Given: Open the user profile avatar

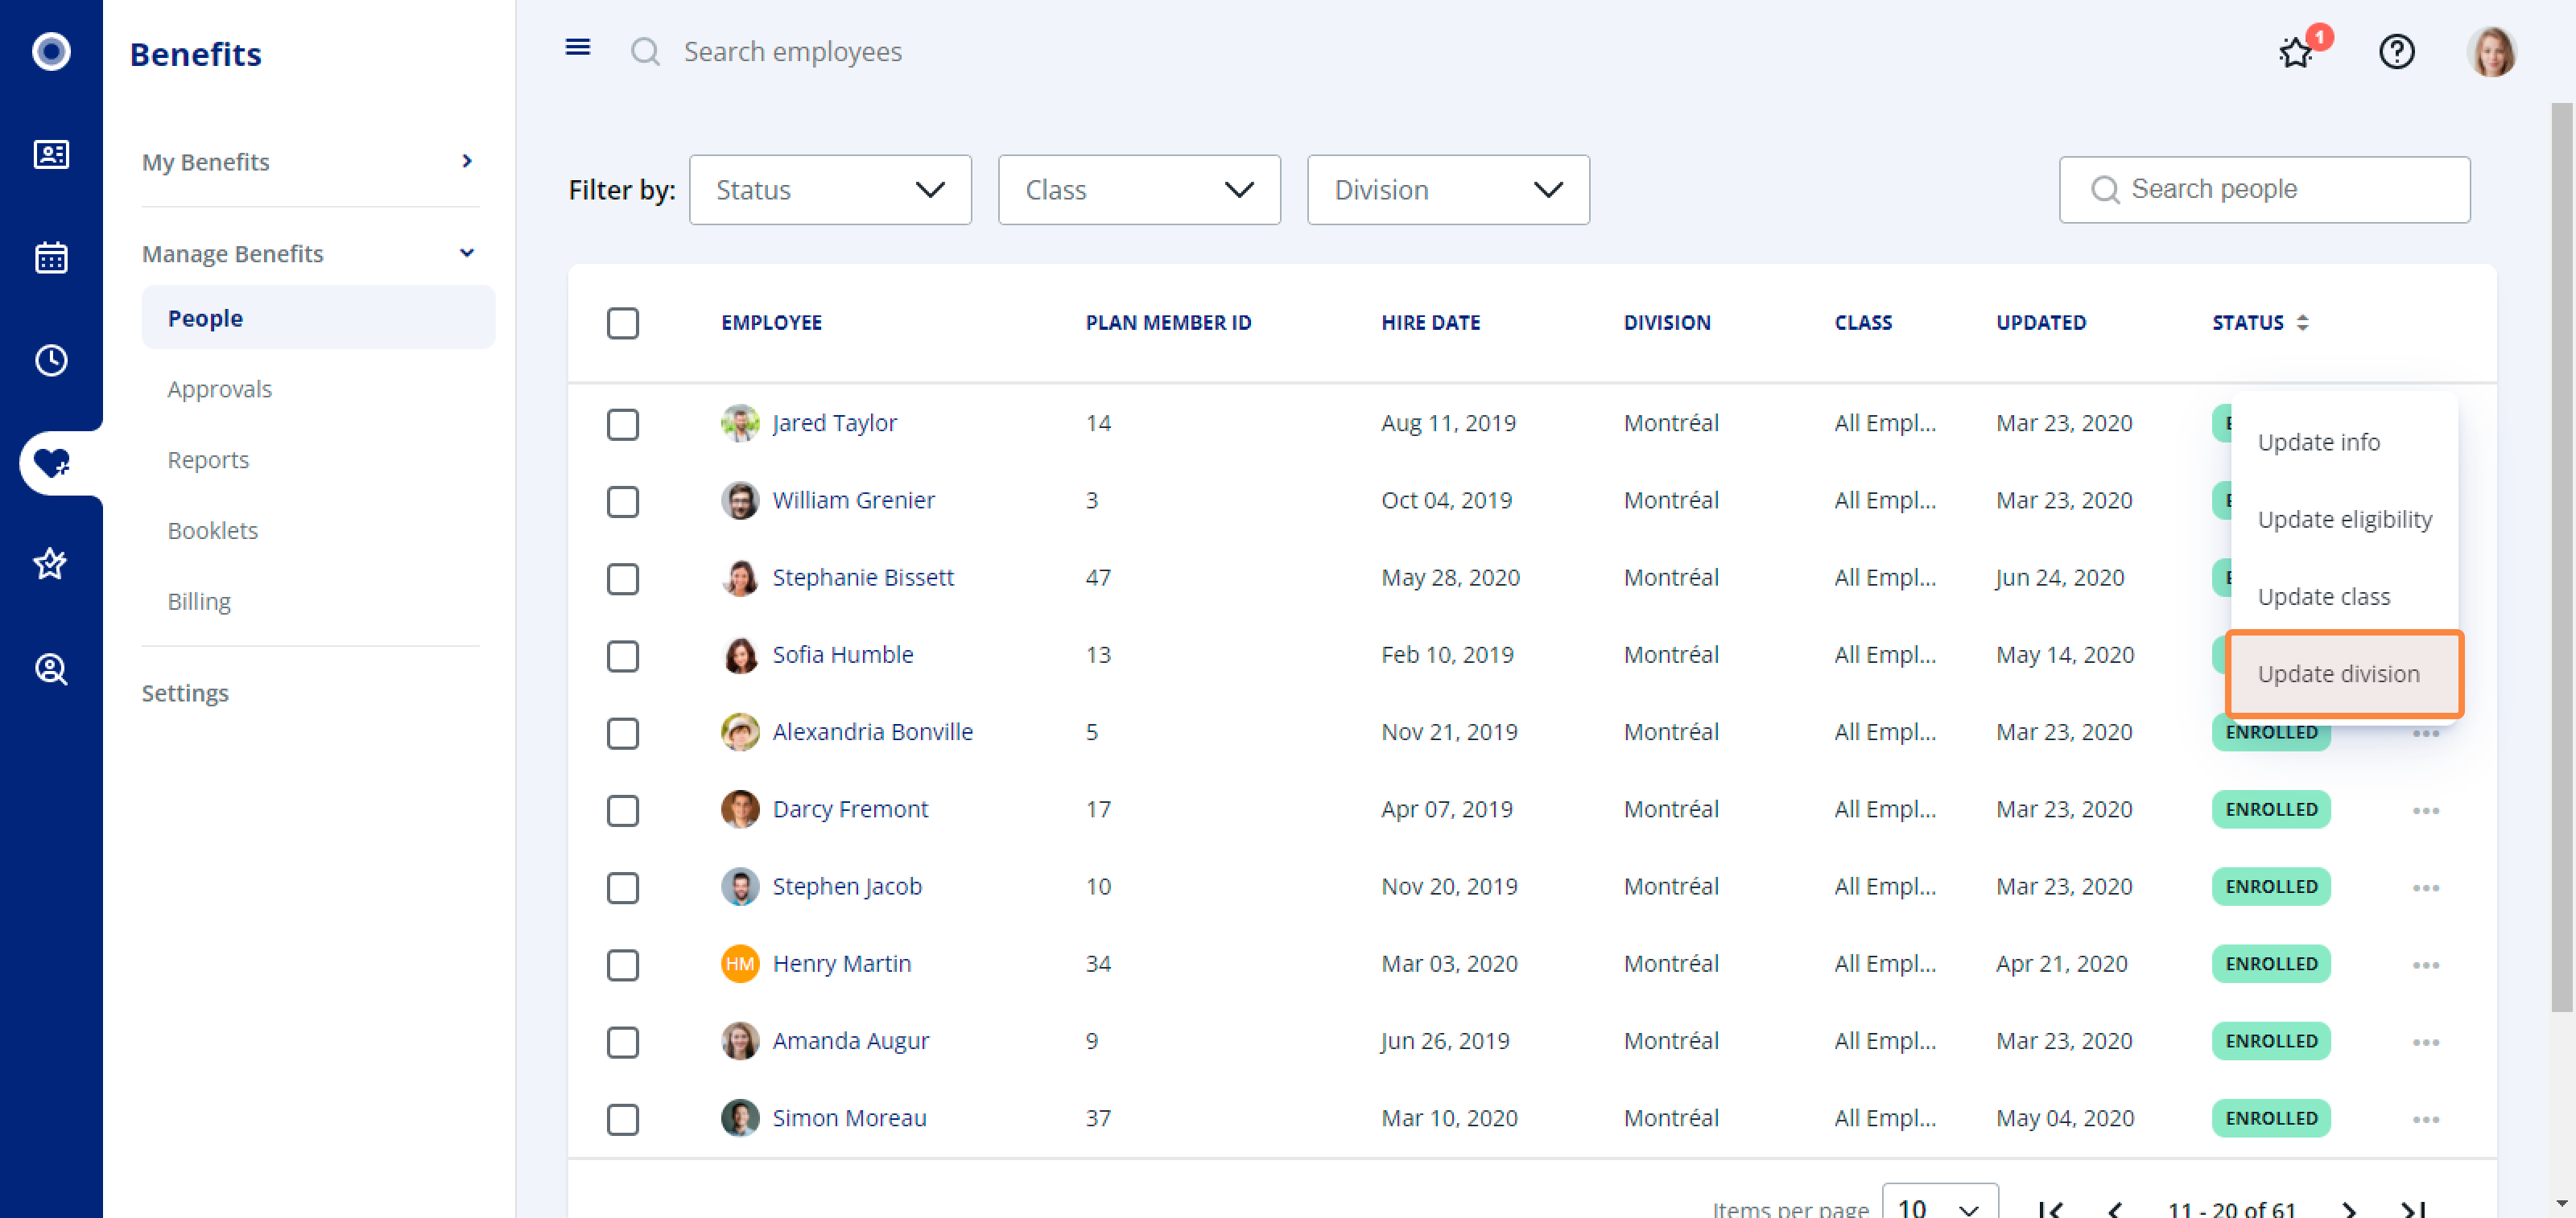Looking at the screenshot, I should (x=2491, y=51).
